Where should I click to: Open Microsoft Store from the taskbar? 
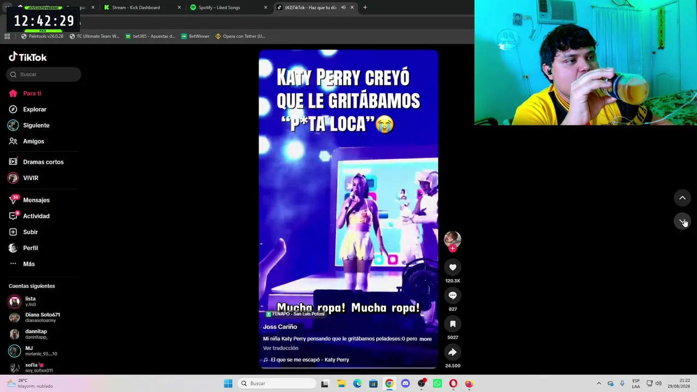point(373,383)
